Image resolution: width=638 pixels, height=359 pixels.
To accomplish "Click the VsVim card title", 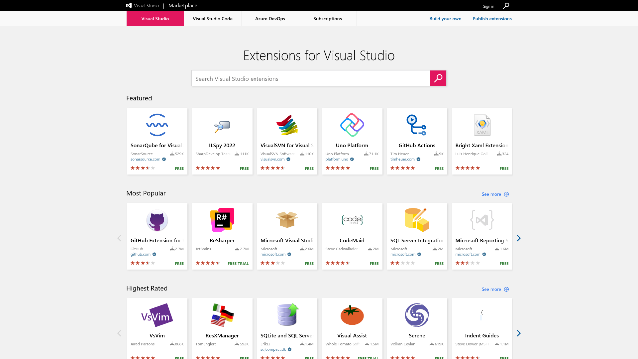I will [x=157, y=335].
